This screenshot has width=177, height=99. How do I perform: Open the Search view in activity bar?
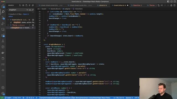click(x=3, y=12)
